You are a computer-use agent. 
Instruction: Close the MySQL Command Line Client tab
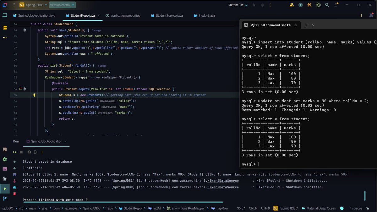[x=296, y=25]
